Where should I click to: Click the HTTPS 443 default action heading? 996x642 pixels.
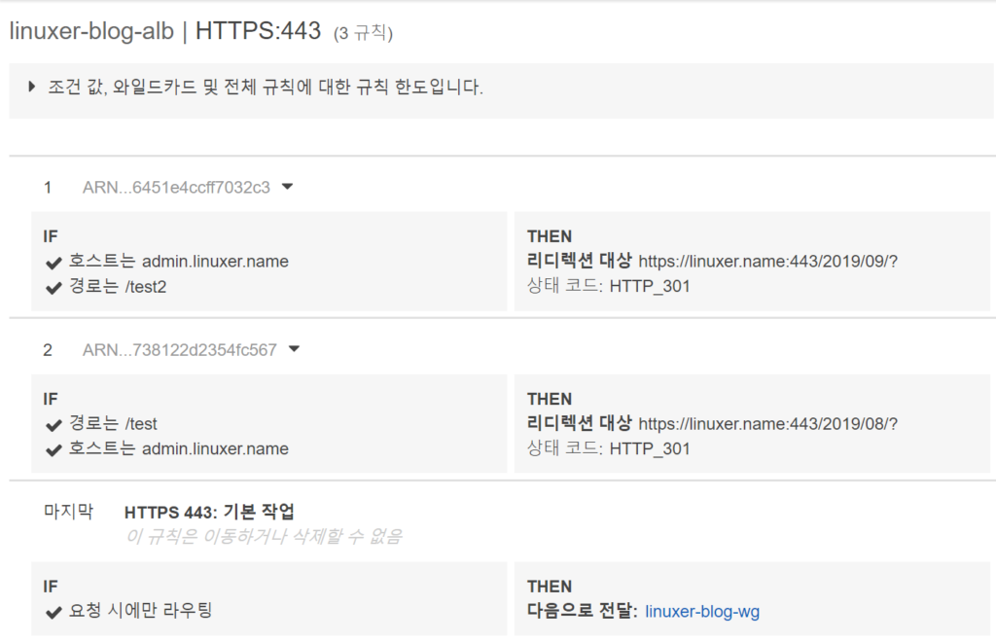(x=208, y=512)
